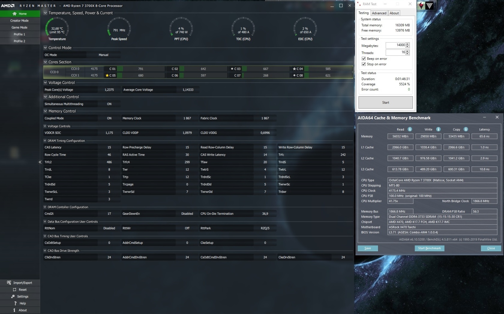Click AIDA64 Read info icon
Viewport: 504px width, 314px height.
[410, 129]
